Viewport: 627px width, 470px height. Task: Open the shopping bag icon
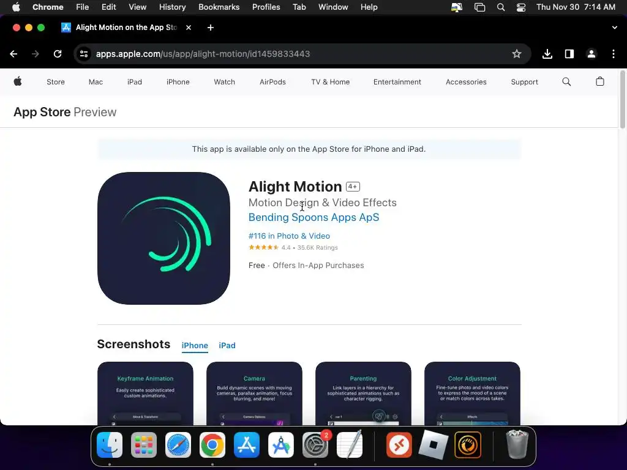[600, 81]
